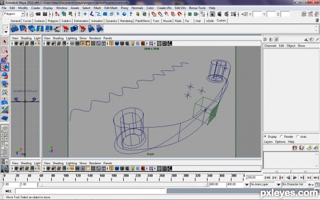Click the question mark selection mask icon
320x200 pixels.
(131, 14)
